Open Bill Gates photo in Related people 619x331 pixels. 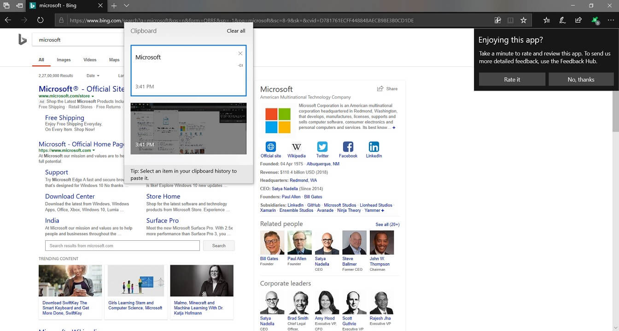click(272, 243)
